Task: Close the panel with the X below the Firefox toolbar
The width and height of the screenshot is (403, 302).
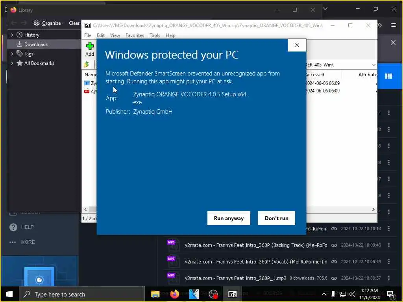Action: tap(393, 42)
